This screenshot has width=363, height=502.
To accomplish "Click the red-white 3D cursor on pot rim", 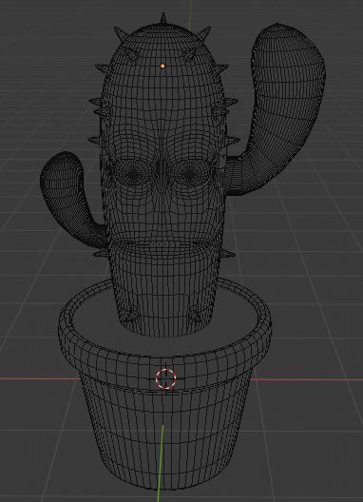I will 165,378.
